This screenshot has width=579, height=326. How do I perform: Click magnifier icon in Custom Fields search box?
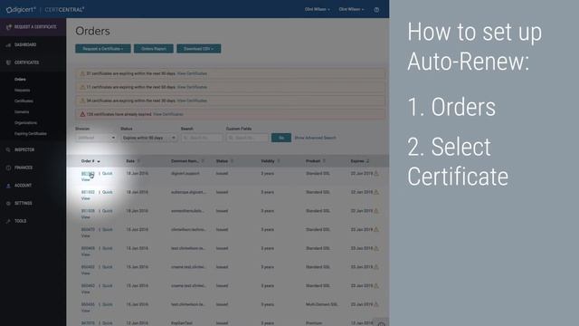[231, 138]
